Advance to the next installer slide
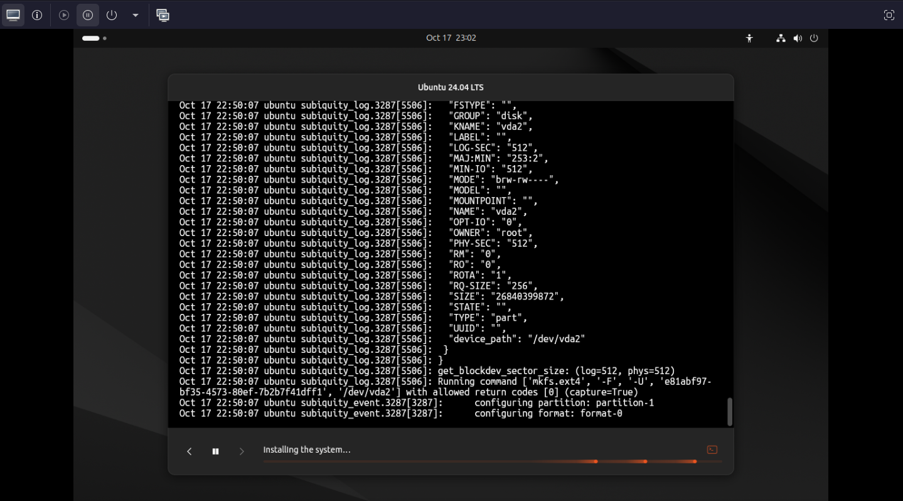Image resolution: width=903 pixels, height=501 pixels. pos(242,451)
